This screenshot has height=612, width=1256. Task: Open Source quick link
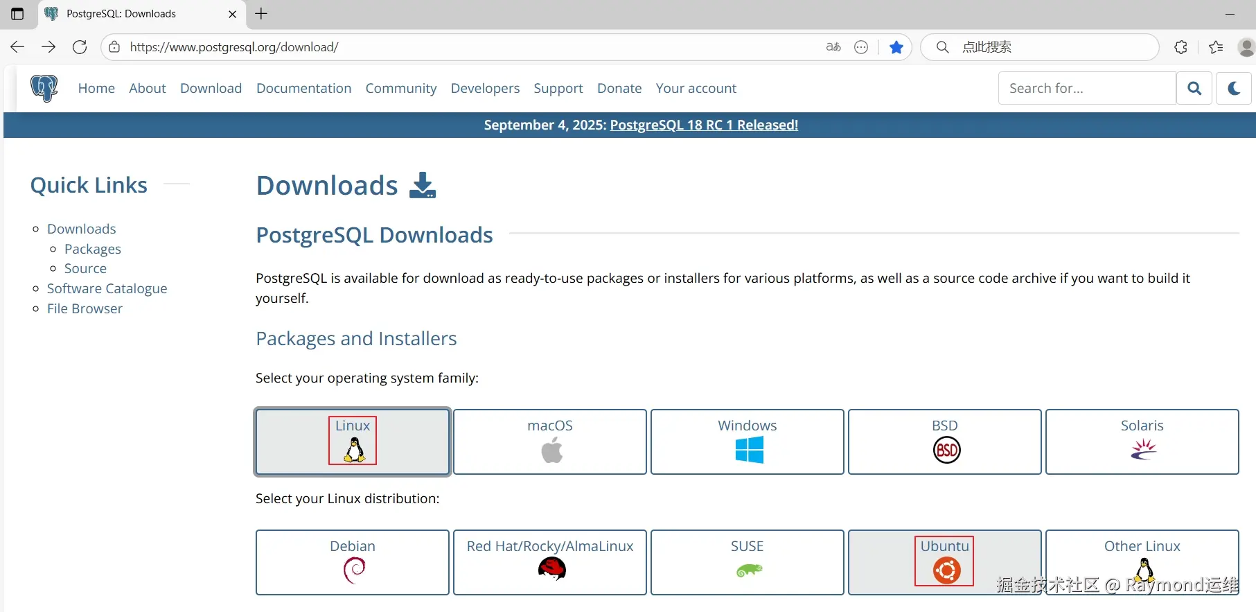[85, 268]
